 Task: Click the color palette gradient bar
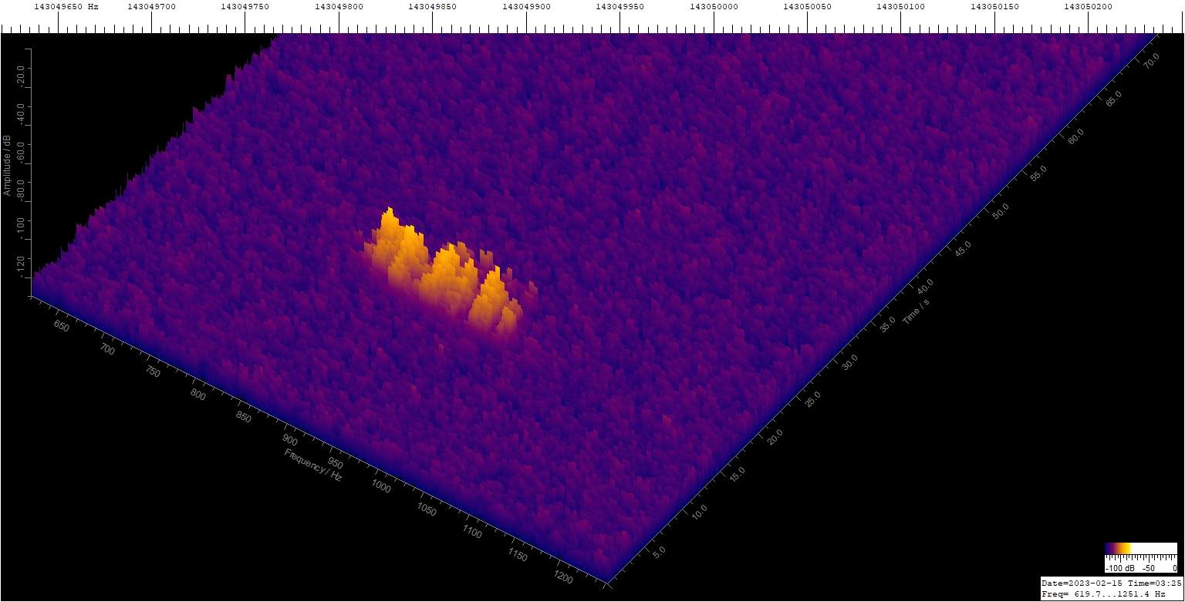pos(1141,549)
